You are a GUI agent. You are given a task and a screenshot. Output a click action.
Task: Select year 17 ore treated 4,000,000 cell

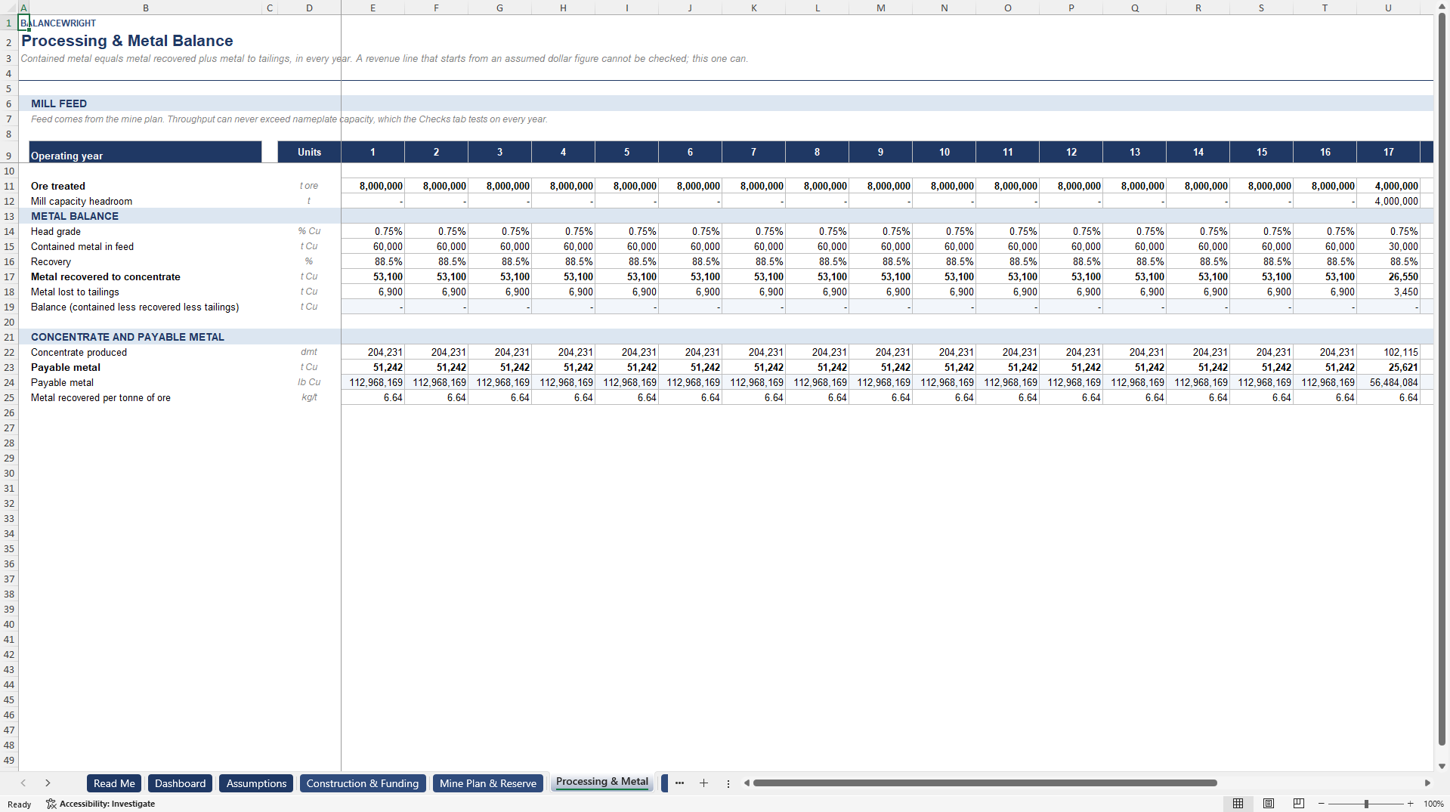click(1388, 186)
